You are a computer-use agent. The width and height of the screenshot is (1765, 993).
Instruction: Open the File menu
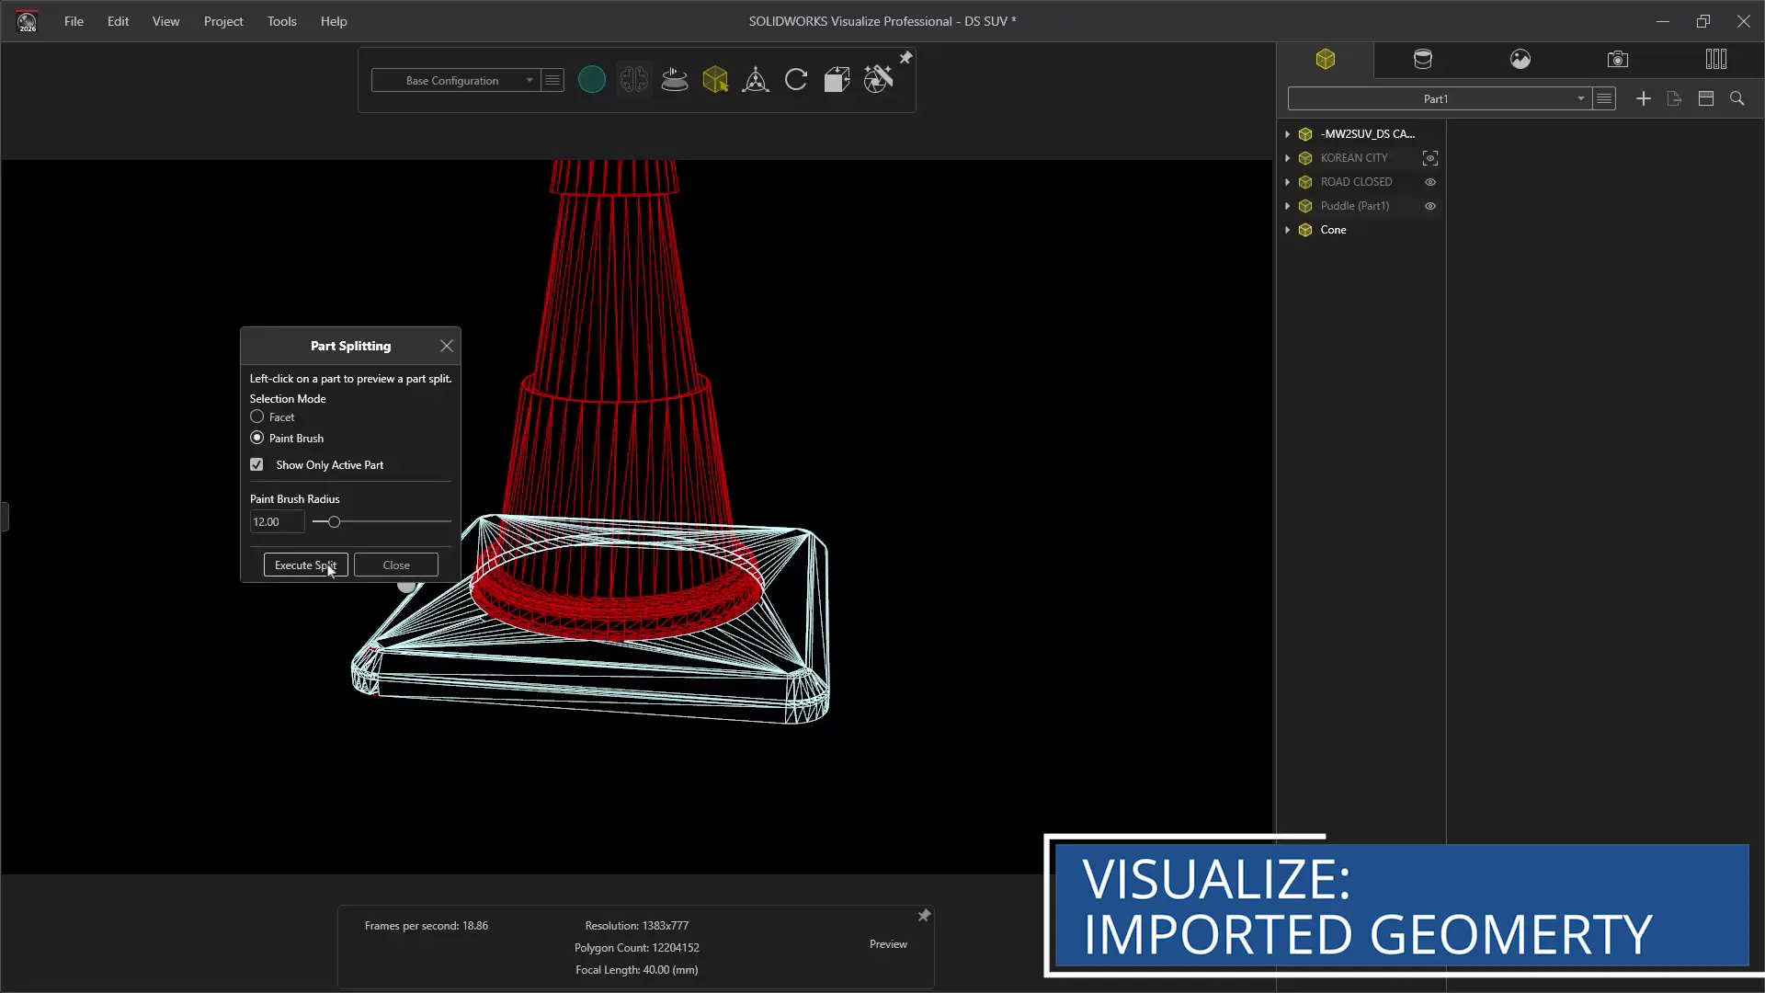(74, 21)
